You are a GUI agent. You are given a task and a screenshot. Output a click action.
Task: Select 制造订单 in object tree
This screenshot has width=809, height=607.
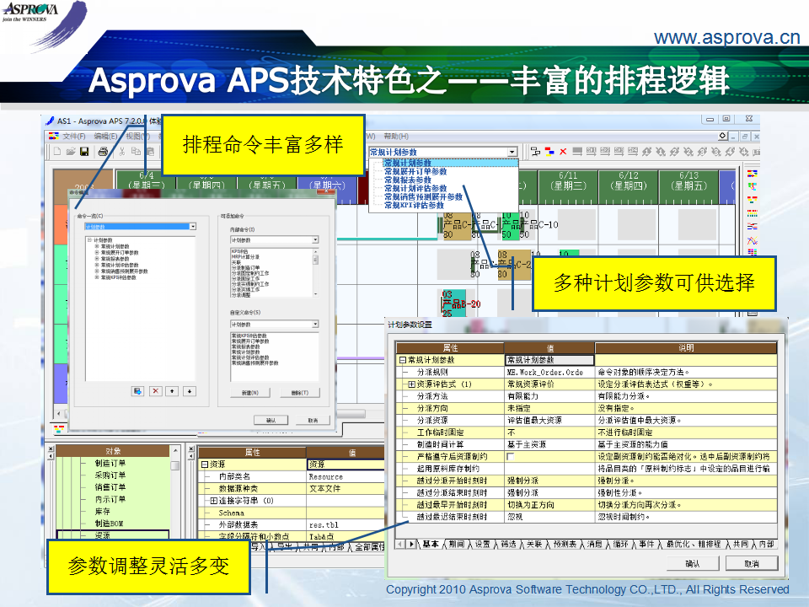pyautogui.click(x=110, y=463)
